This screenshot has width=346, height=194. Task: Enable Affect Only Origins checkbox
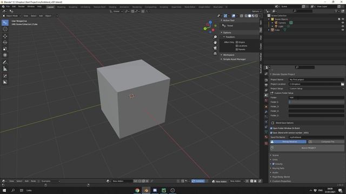point(237,42)
